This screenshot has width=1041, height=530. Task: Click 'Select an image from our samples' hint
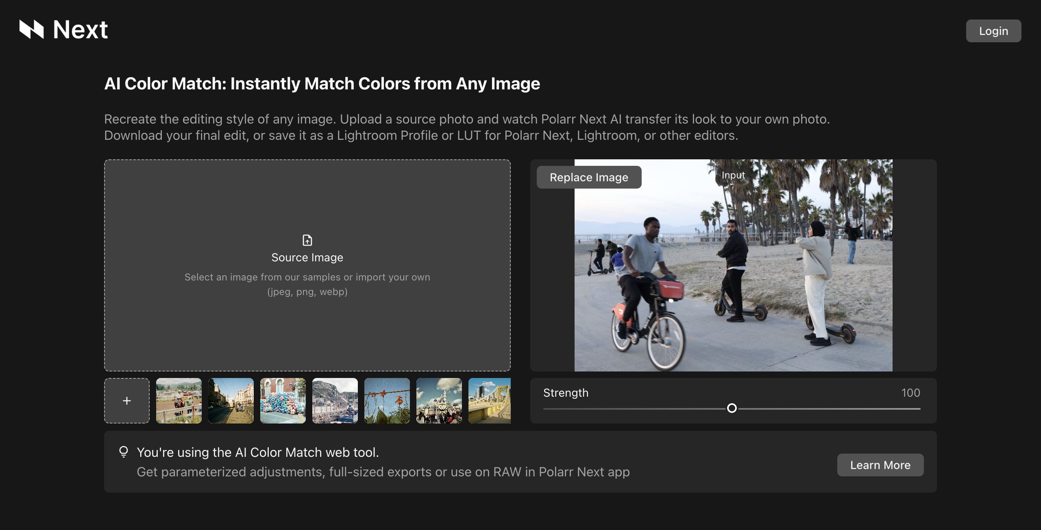tap(307, 284)
